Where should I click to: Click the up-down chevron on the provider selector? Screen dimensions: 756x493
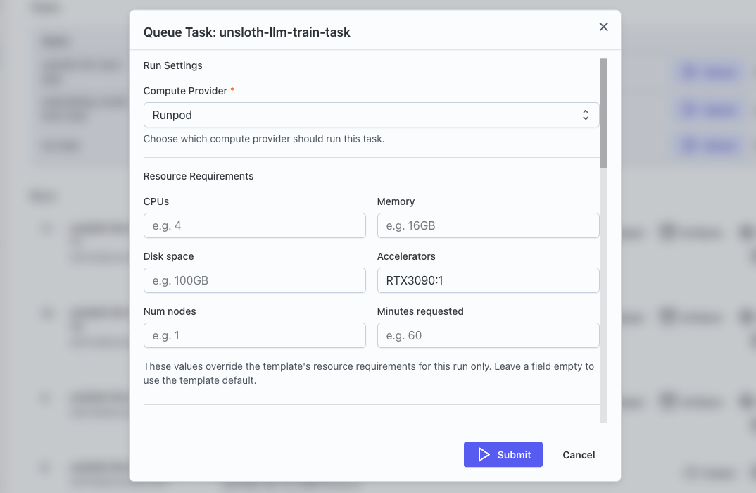pos(586,114)
